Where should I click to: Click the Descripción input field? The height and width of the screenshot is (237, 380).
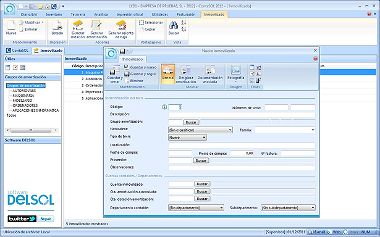pos(242,115)
